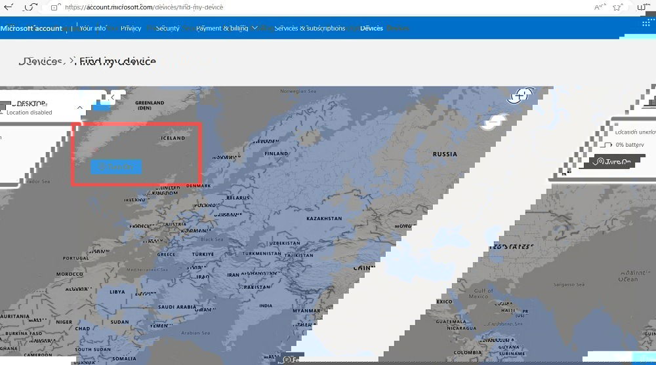This screenshot has height=365, width=656.
Task: Open Services & subscriptions tab
Action: click(310, 28)
